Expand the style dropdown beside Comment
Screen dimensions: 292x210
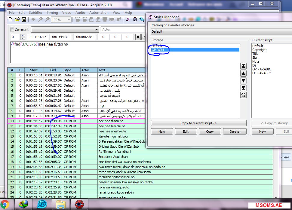click(97, 30)
